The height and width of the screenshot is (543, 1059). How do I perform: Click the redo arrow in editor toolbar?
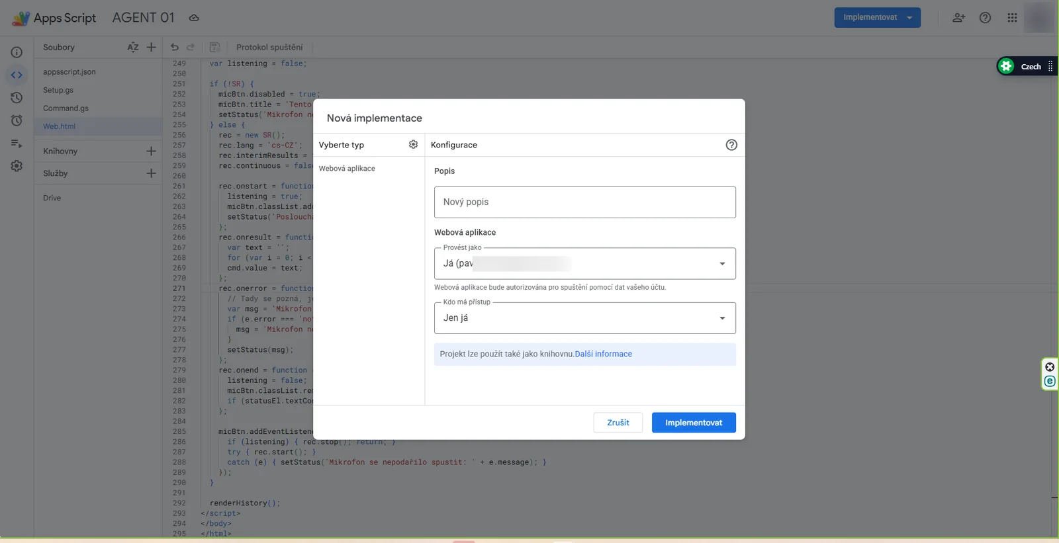point(191,47)
